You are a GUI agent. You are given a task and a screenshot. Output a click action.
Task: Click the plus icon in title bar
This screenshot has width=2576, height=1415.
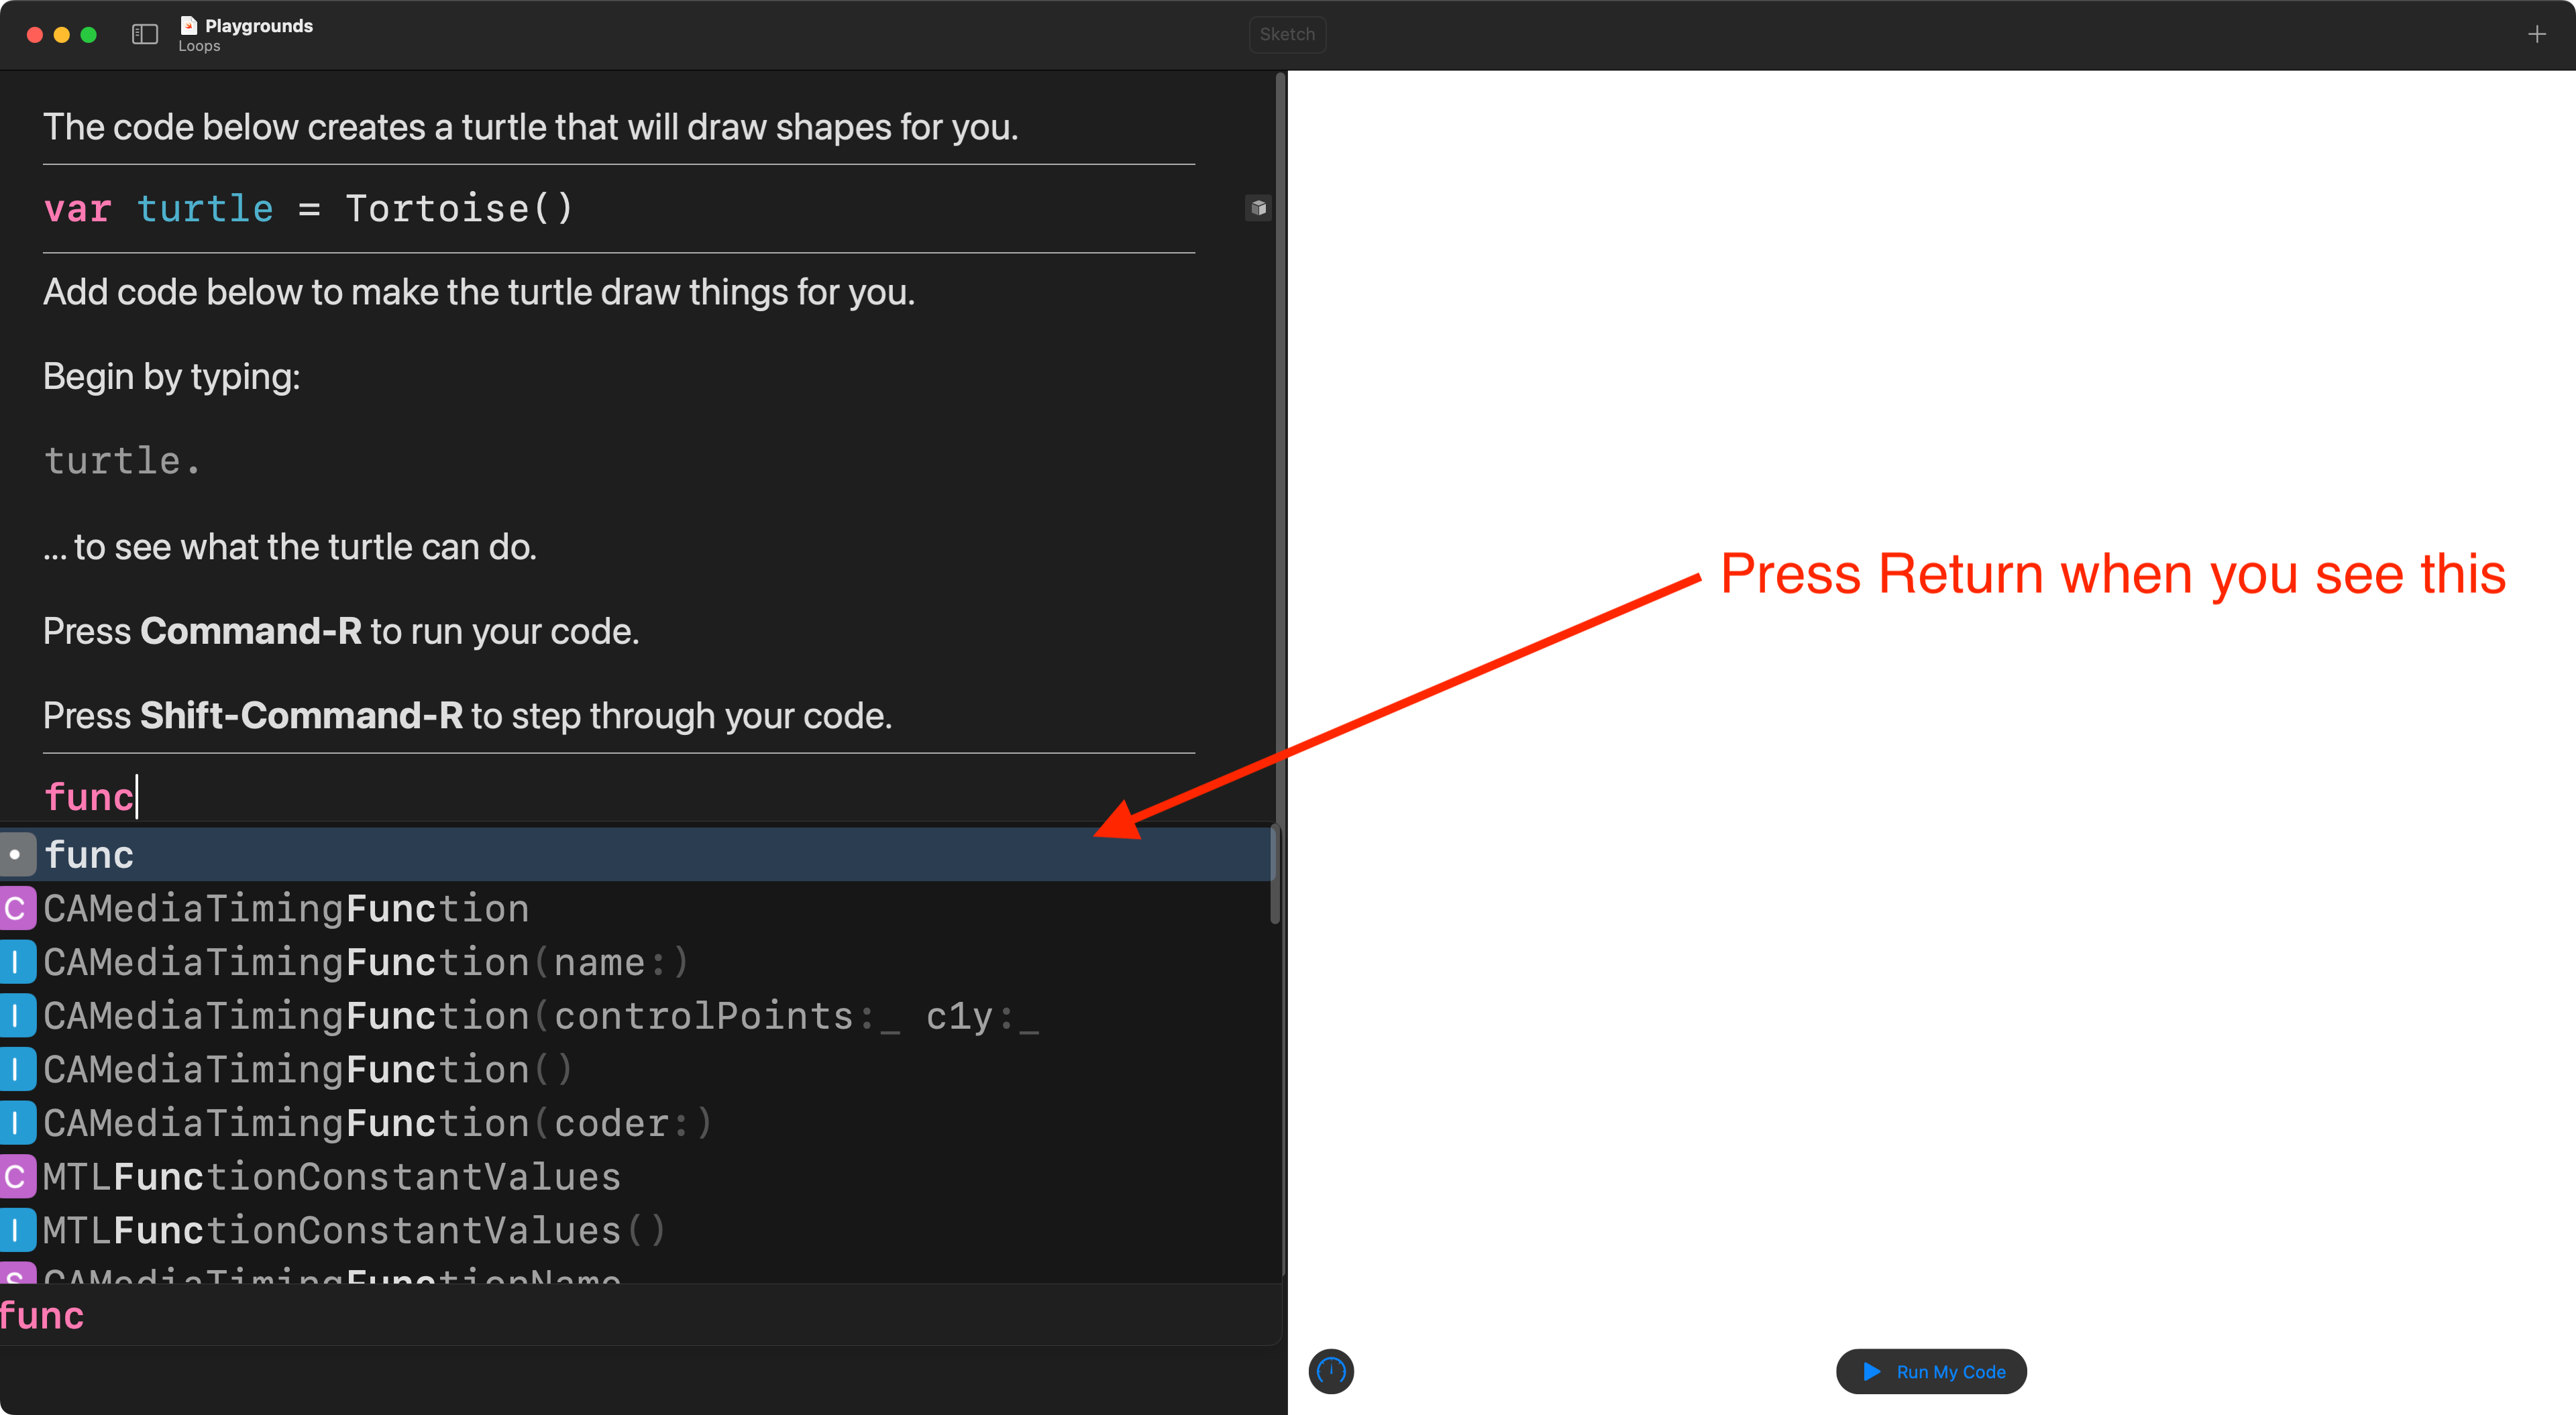pos(2536,35)
